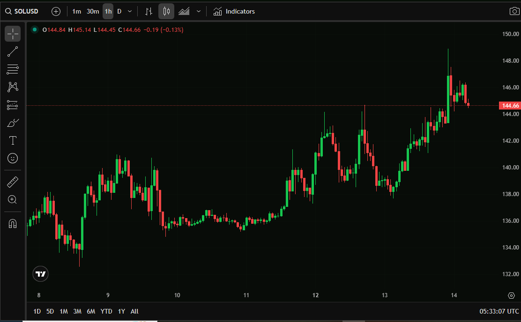Open timezone menu at 05:33:07 UTC
Viewport: 521px width, 322px height.
pos(499,311)
